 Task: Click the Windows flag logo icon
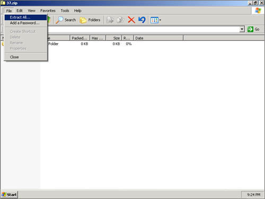pos(258,11)
